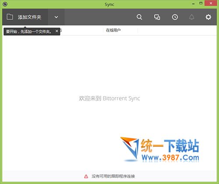219x184 pixels.
Task: Close the Sync window
Action: (211, 3)
